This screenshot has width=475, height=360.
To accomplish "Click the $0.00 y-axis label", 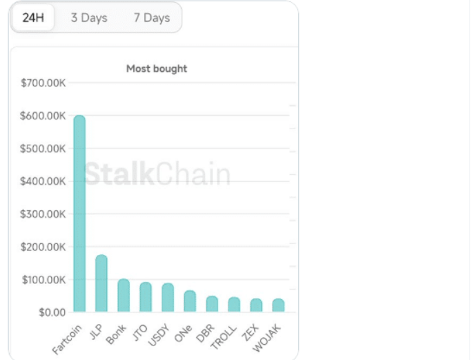I will tap(52, 312).
